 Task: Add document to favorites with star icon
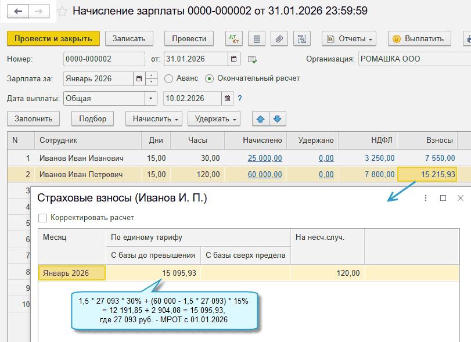pos(63,11)
